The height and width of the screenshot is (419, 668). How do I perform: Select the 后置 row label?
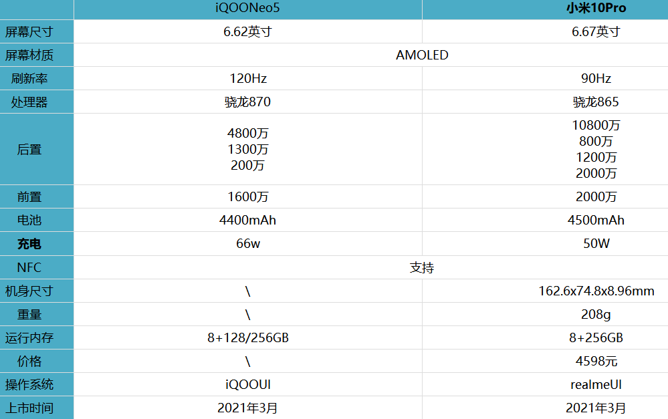(x=29, y=149)
